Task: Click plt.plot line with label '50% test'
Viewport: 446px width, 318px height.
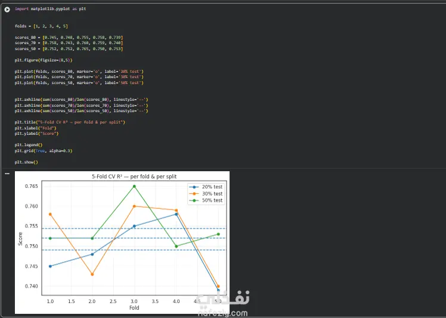Action: [79, 82]
